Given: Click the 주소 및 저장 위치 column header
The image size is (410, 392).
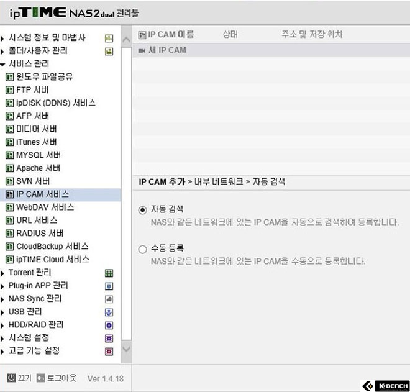Looking at the screenshot, I should point(312,34).
